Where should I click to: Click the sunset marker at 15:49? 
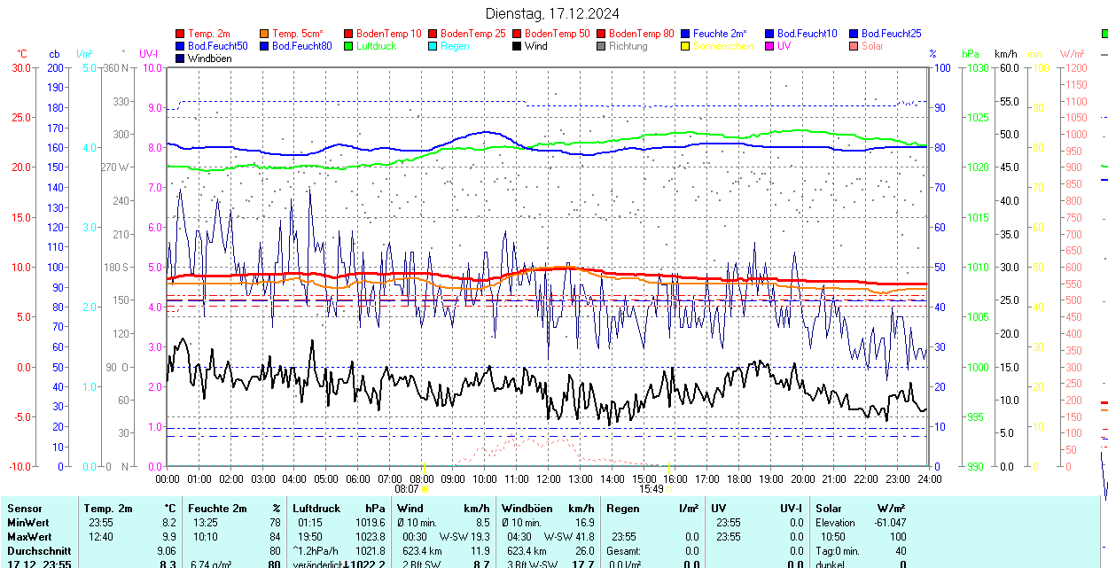[669, 488]
